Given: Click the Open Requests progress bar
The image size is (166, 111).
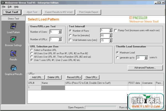Looking at the screenshot, I should coord(101,108).
